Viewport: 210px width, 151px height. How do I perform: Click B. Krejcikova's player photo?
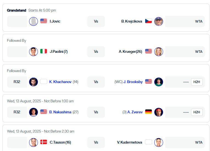159,21
